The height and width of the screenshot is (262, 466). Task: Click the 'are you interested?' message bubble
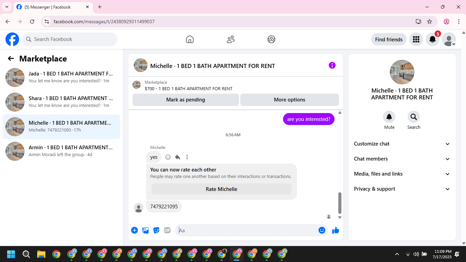pos(309,119)
